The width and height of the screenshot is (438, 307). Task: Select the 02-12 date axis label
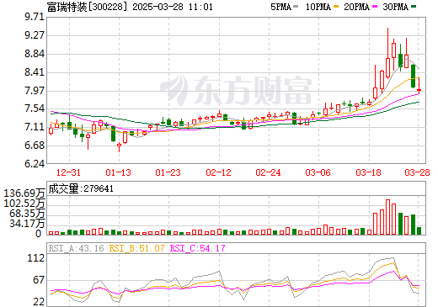coord(218,172)
